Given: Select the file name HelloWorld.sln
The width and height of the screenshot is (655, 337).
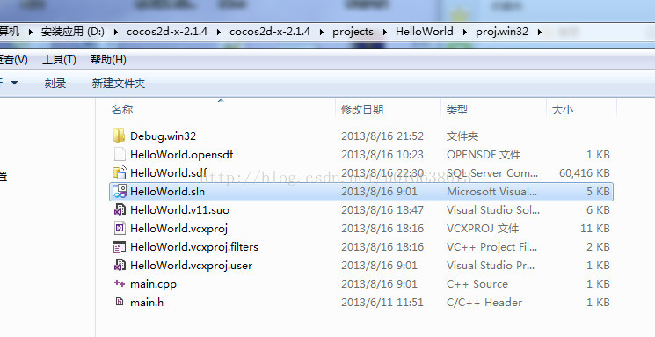Looking at the screenshot, I should (168, 191).
